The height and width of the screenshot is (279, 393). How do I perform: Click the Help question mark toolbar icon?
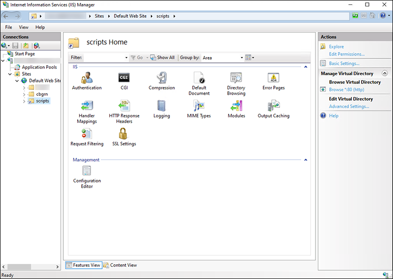click(x=383, y=16)
